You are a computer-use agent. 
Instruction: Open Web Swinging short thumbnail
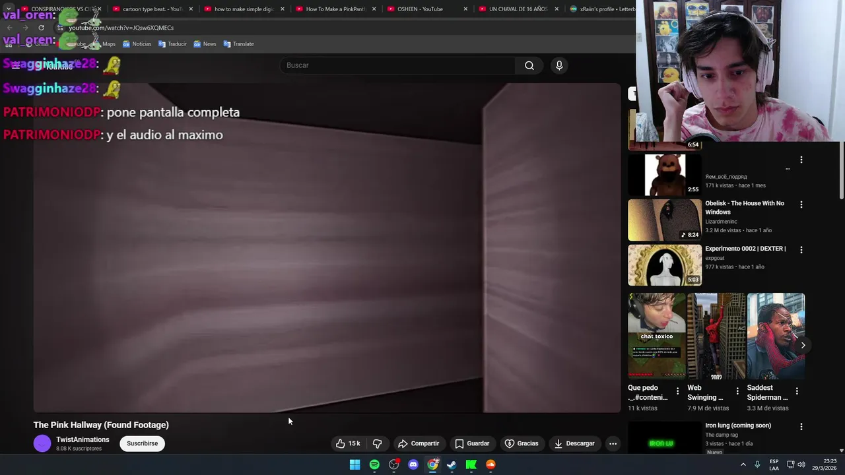(x=716, y=336)
